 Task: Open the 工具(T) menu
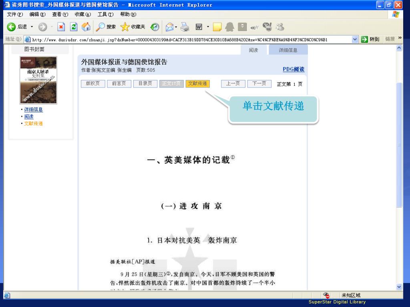coord(105,14)
